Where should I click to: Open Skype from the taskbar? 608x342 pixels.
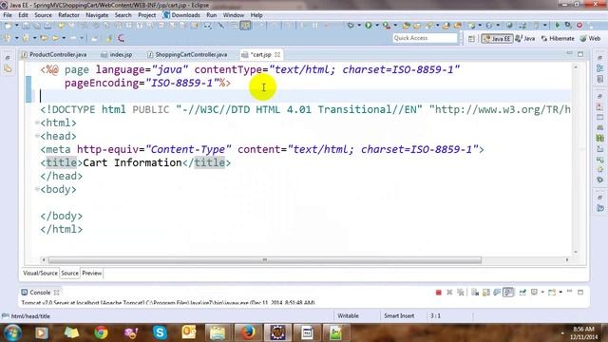pos(160,332)
